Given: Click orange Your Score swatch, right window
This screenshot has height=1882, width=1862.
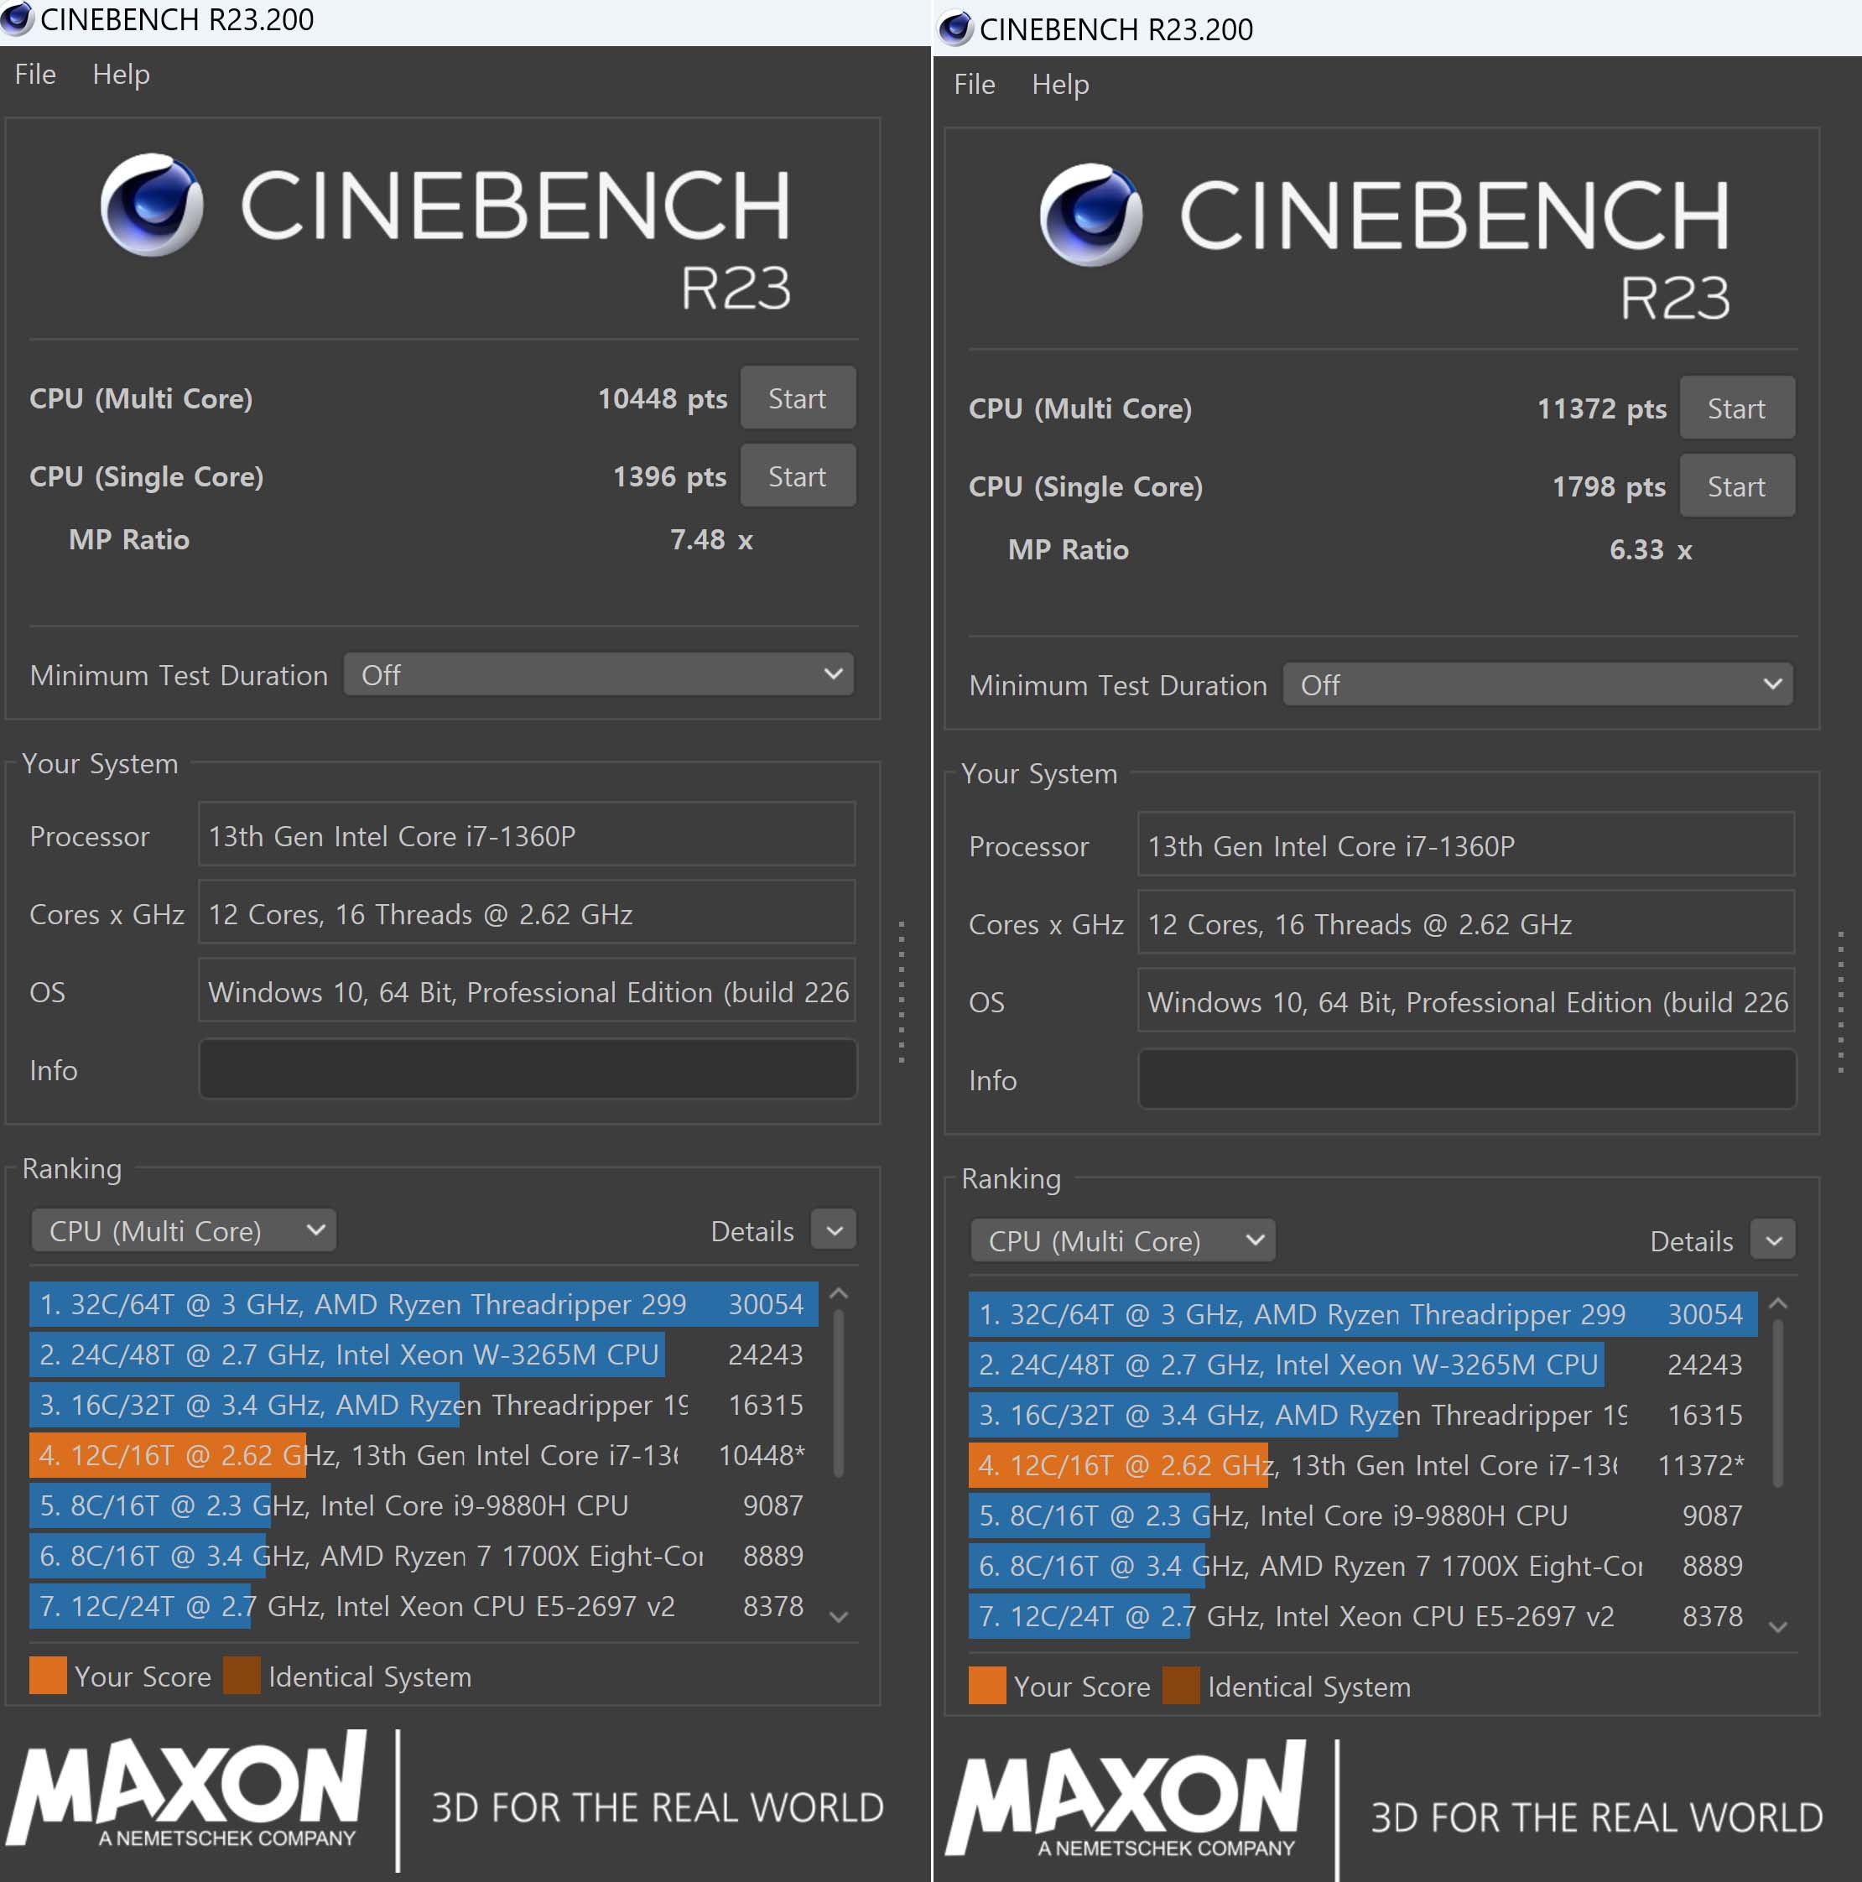Looking at the screenshot, I should [x=987, y=1685].
